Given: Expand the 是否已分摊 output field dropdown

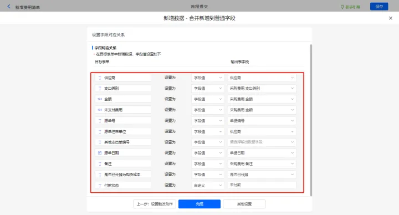Looking at the screenshot, I should pyautogui.click(x=262, y=175).
